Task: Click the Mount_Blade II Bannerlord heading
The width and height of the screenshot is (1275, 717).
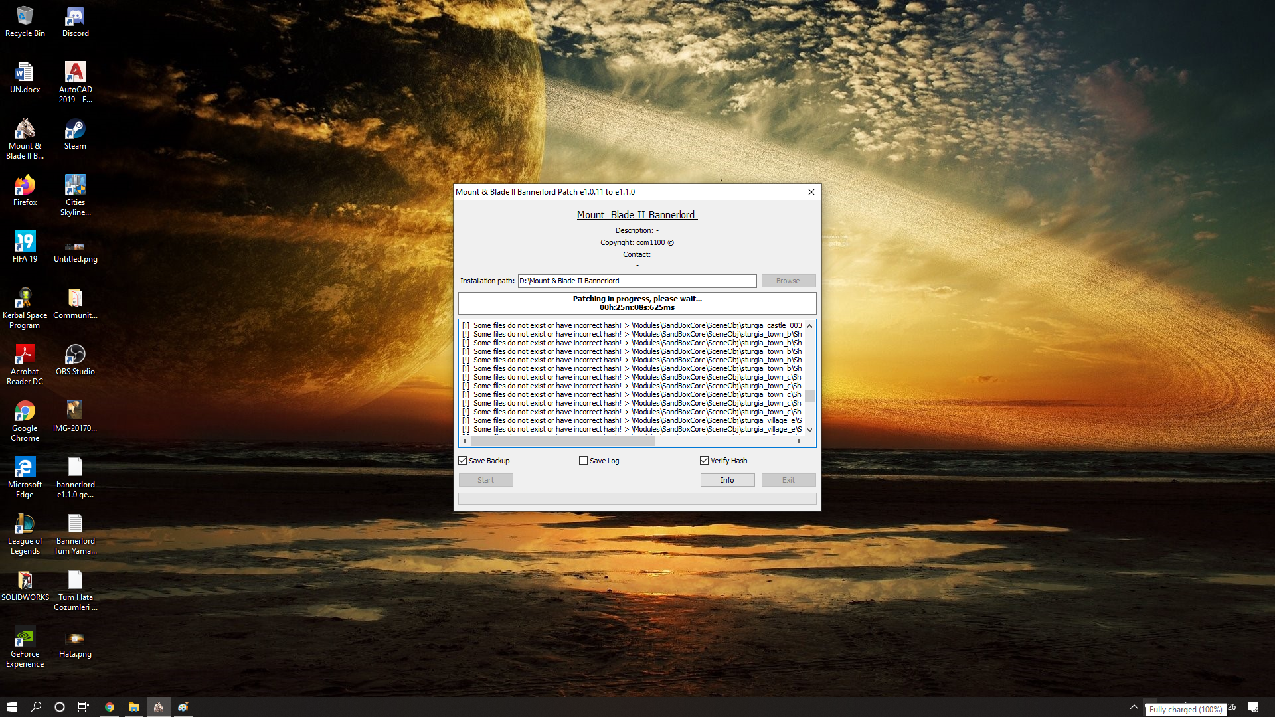Action: pos(637,215)
